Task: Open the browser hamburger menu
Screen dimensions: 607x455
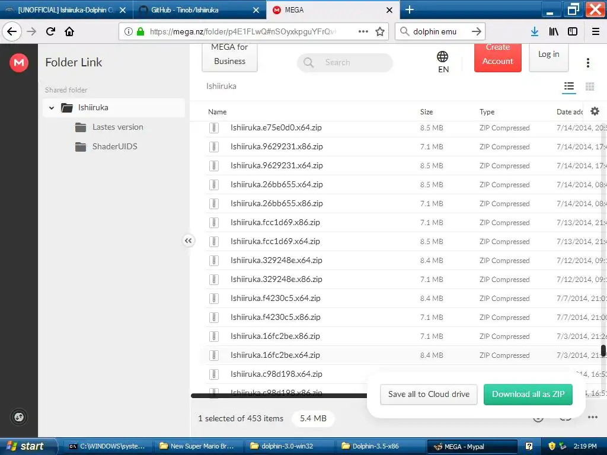Action: click(x=596, y=31)
